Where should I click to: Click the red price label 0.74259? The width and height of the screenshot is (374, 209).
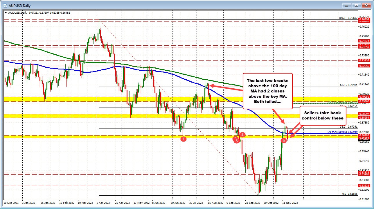pos(364,47)
